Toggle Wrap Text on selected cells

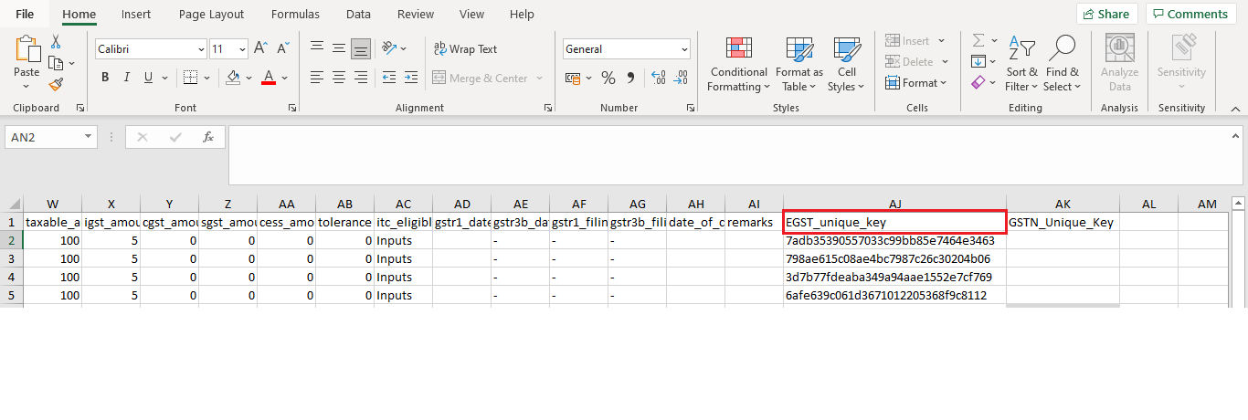click(465, 49)
